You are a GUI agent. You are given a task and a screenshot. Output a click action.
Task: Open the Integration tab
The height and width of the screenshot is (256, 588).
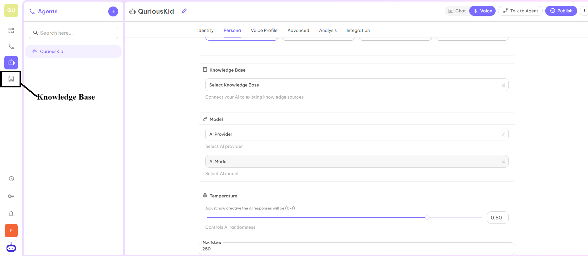coord(358,30)
